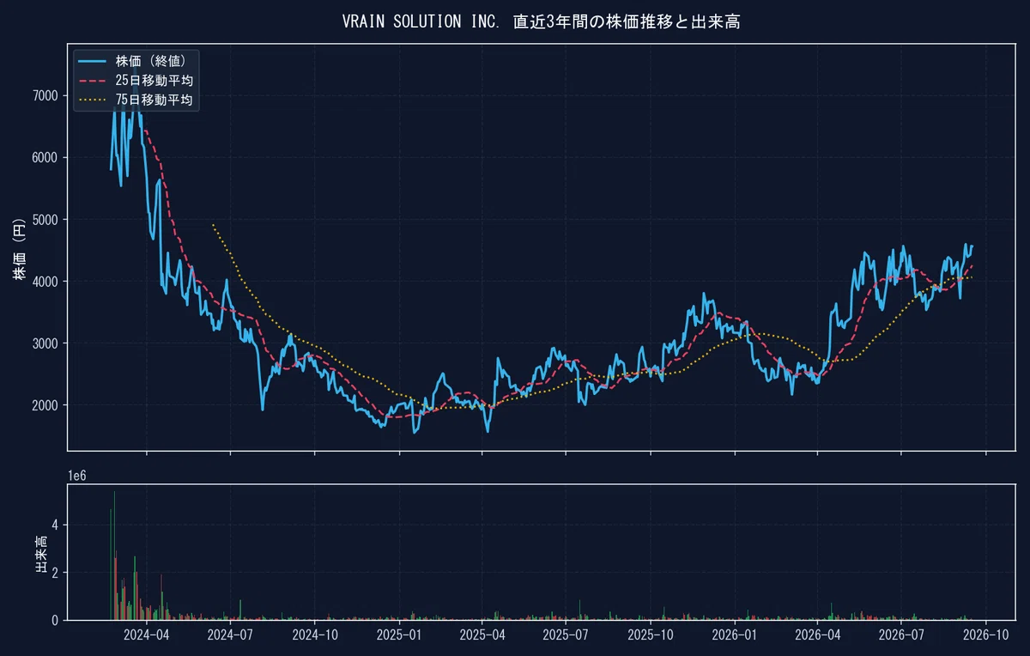Image resolution: width=1030 pixels, height=656 pixels.
Task: Click the 2024-10 date label
Action: click(316, 635)
